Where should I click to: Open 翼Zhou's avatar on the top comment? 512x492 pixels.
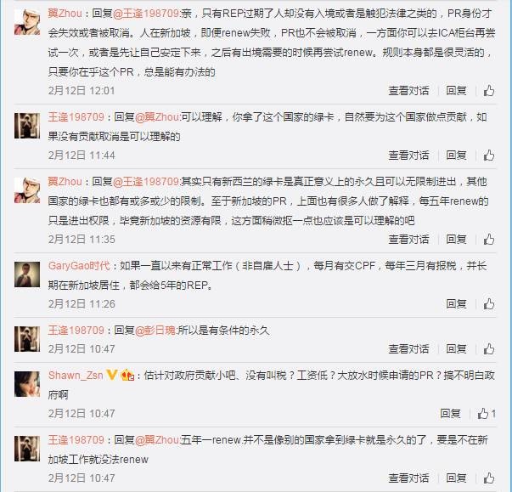coord(27,22)
